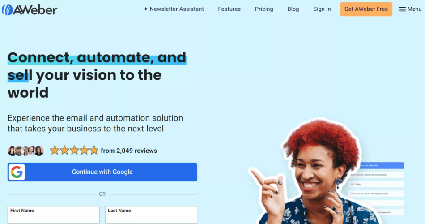Click the Google G logo icon
The height and width of the screenshot is (224, 425).
coord(17,172)
